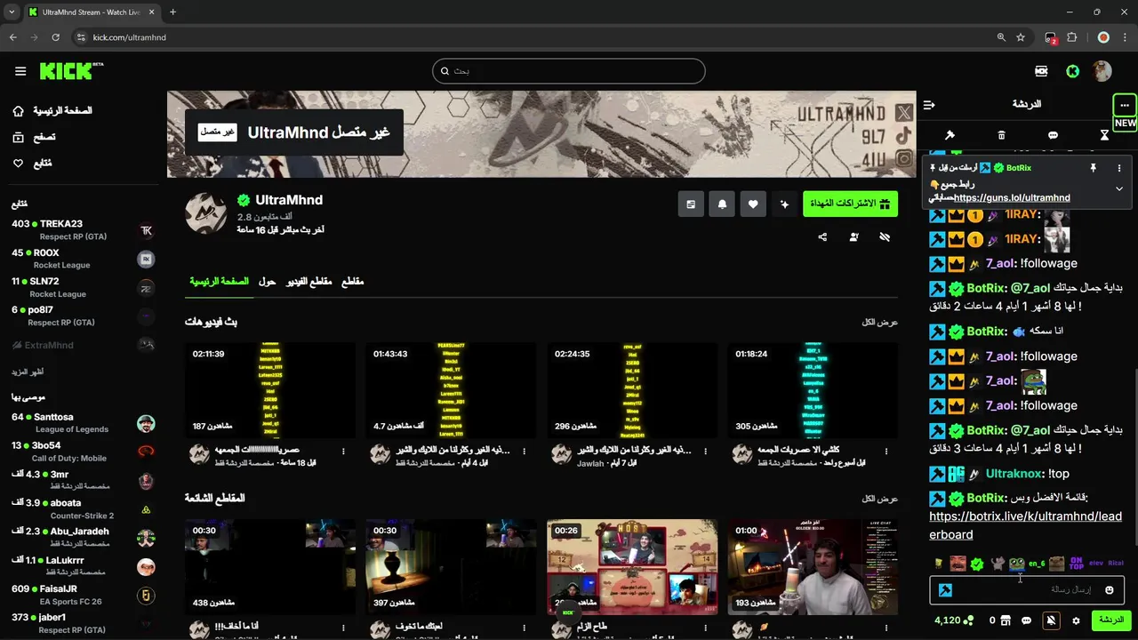The height and width of the screenshot is (640, 1138).
Task: Switch to the 'الصفحة الرئيسية' channel tab
Action: click(x=219, y=281)
